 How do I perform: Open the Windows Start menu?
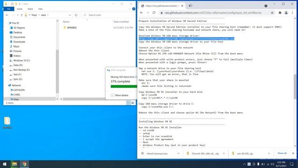(x=5, y=164)
